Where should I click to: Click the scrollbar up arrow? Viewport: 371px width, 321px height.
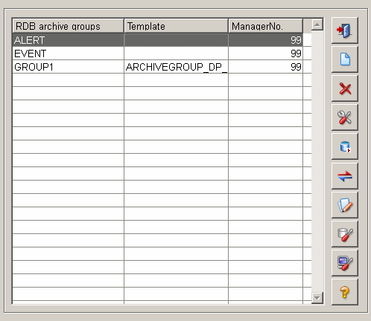317,25
